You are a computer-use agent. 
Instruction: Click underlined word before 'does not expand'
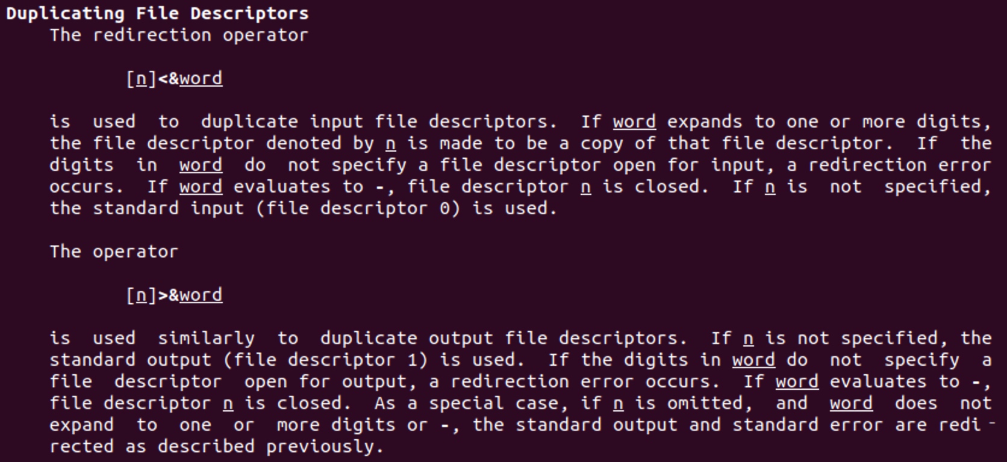pos(851,404)
